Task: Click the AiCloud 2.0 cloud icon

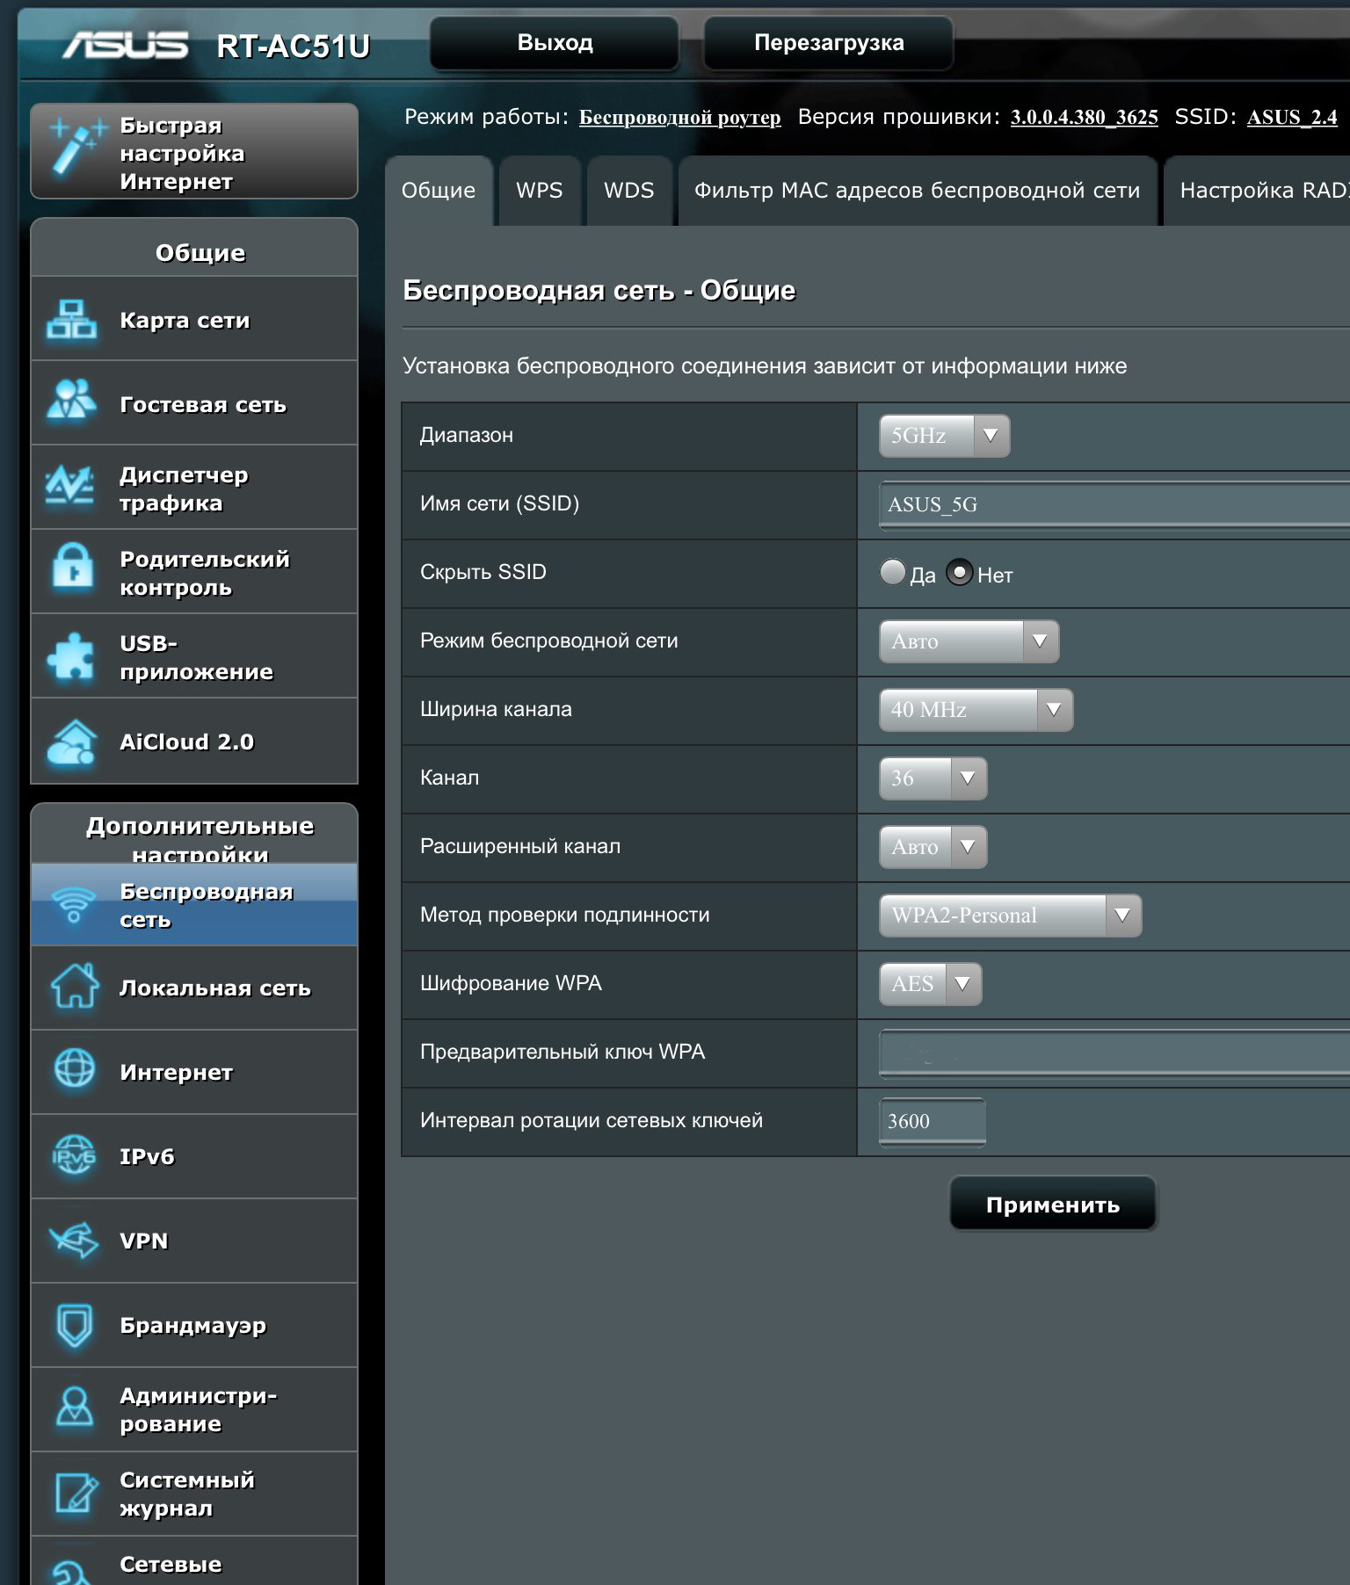Action: click(x=72, y=742)
